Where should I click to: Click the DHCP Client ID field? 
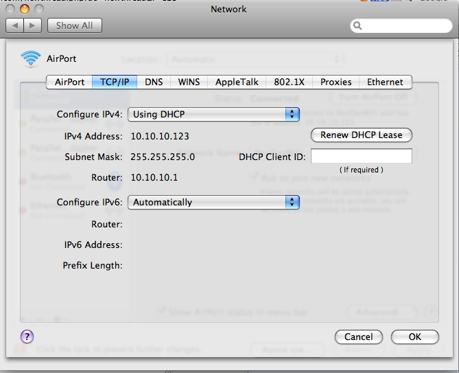361,156
